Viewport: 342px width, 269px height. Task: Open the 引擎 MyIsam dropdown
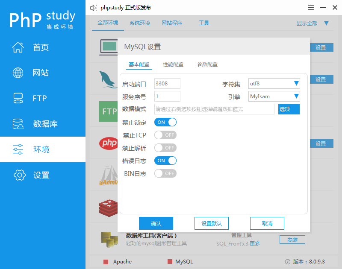tap(274, 96)
